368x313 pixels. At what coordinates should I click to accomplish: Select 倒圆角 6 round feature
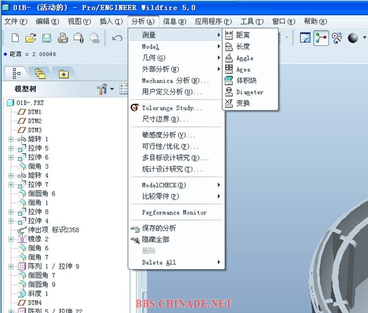[37, 194]
